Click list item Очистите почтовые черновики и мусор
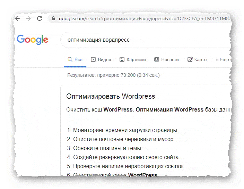244x189 pixels. click(x=123, y=139)
